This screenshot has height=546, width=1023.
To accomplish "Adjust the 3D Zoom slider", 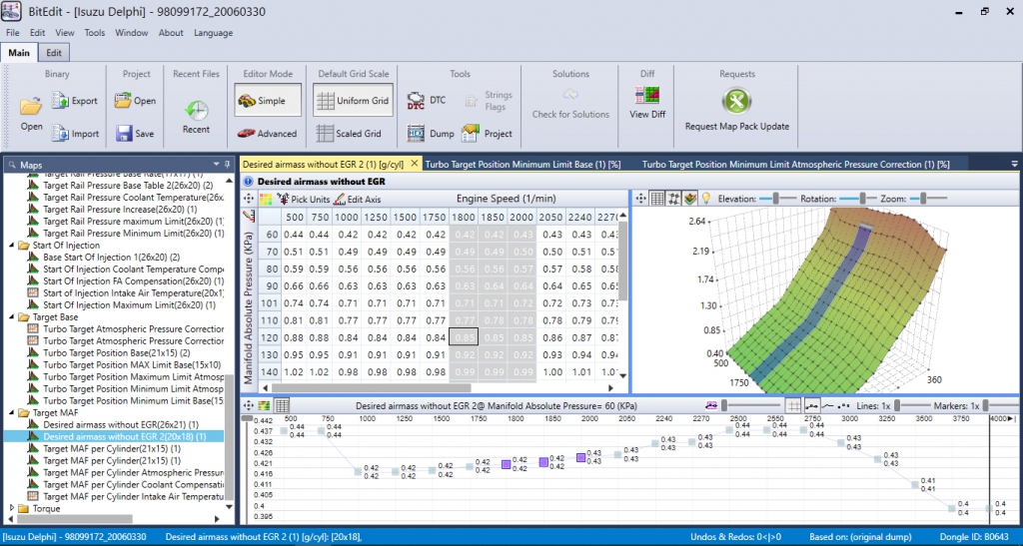I will tap(924, 198).
